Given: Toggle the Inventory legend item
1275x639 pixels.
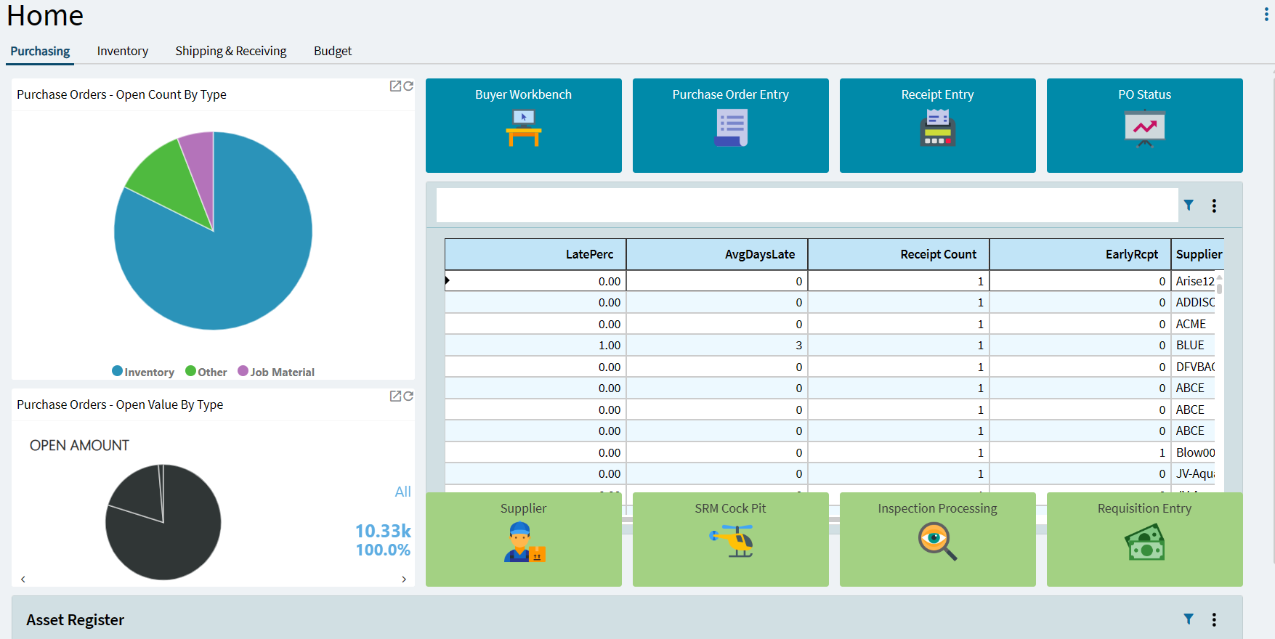Looking at the screenshot, I should (x=143, y=372).
